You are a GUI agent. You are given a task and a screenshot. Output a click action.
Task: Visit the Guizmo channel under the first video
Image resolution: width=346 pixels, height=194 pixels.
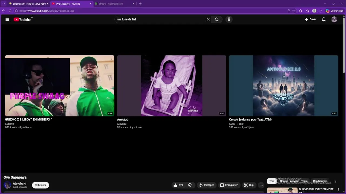[x=9, y=124]
